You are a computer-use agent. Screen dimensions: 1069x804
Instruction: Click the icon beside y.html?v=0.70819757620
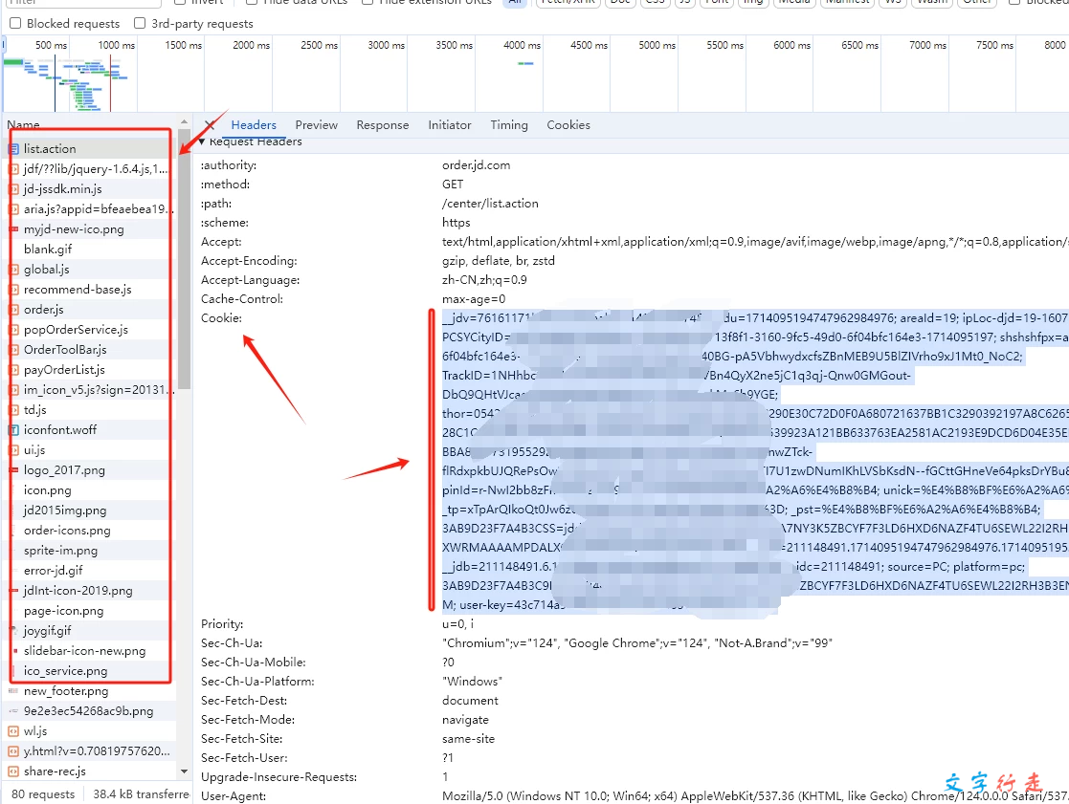[x=13, y=750]
